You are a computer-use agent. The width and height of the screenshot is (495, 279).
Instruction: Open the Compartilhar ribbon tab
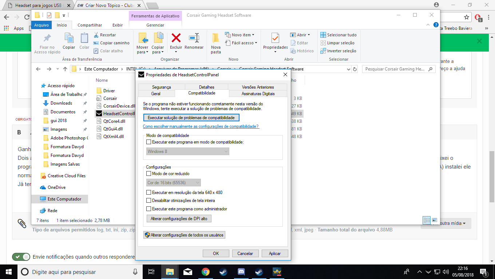coord(90,25)
